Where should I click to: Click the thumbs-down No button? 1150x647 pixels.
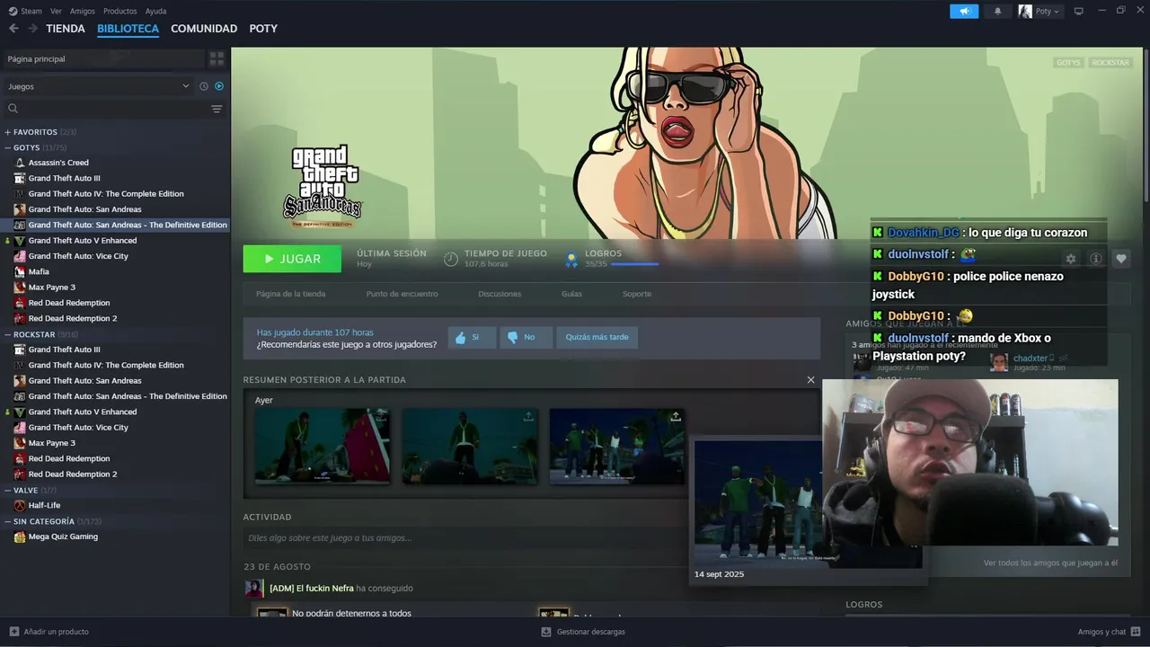pos(526,337)
